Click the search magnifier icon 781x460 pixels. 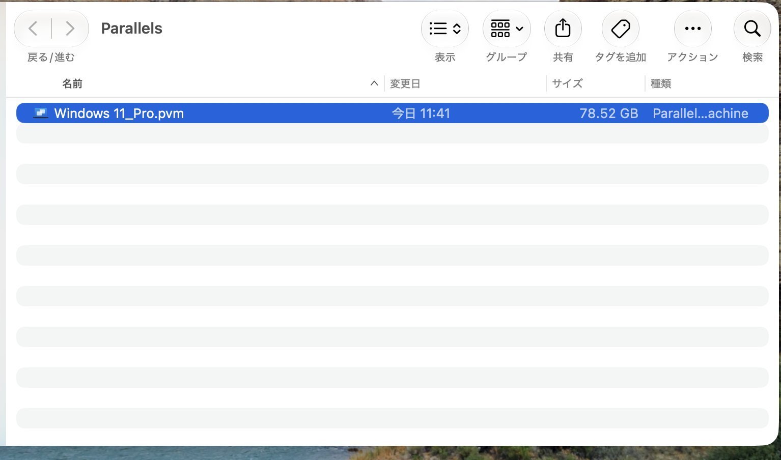(752, 28)
